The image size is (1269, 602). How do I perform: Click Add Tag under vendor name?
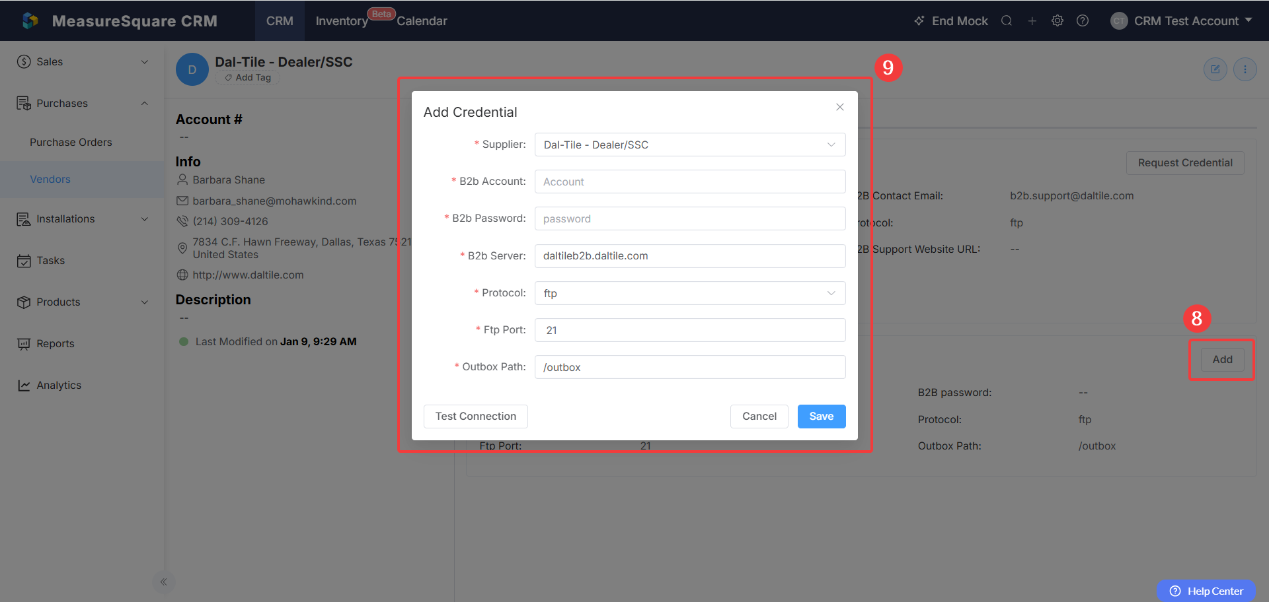pos(247,78)
